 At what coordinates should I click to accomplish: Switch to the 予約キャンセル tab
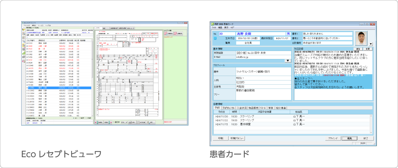pyautogui.click(x=229, y=108)
